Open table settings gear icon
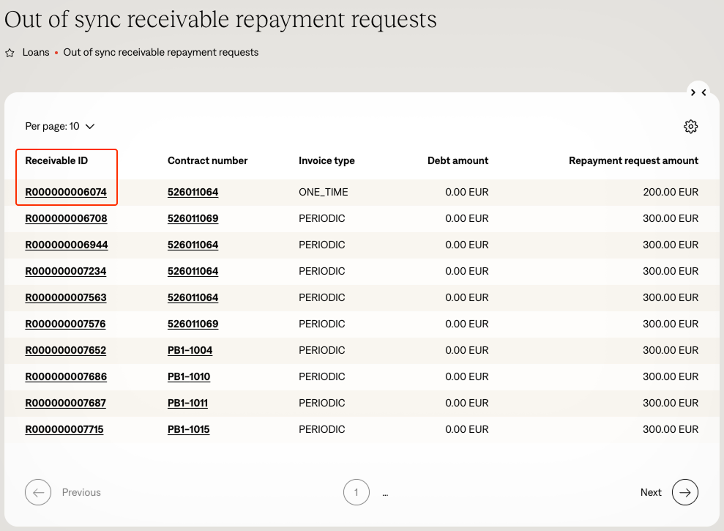Image resolution: width=724 pixels, height=531 pixels. [x=690, y=127]
